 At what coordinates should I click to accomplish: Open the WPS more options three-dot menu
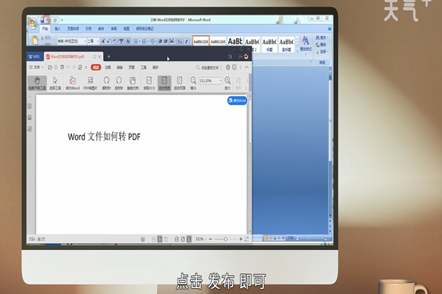[240, 67]
